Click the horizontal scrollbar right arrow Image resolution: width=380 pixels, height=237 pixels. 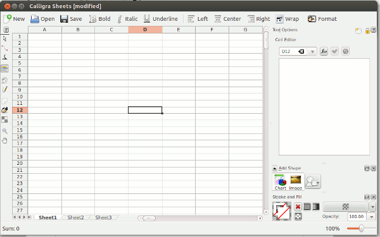(x=260, y=219)
